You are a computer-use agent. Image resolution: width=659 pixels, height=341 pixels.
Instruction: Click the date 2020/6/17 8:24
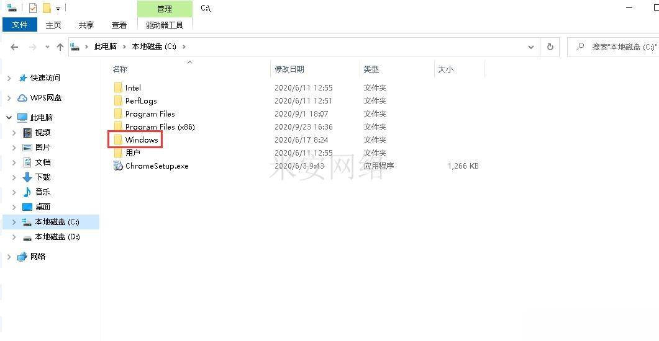point(301,139)
